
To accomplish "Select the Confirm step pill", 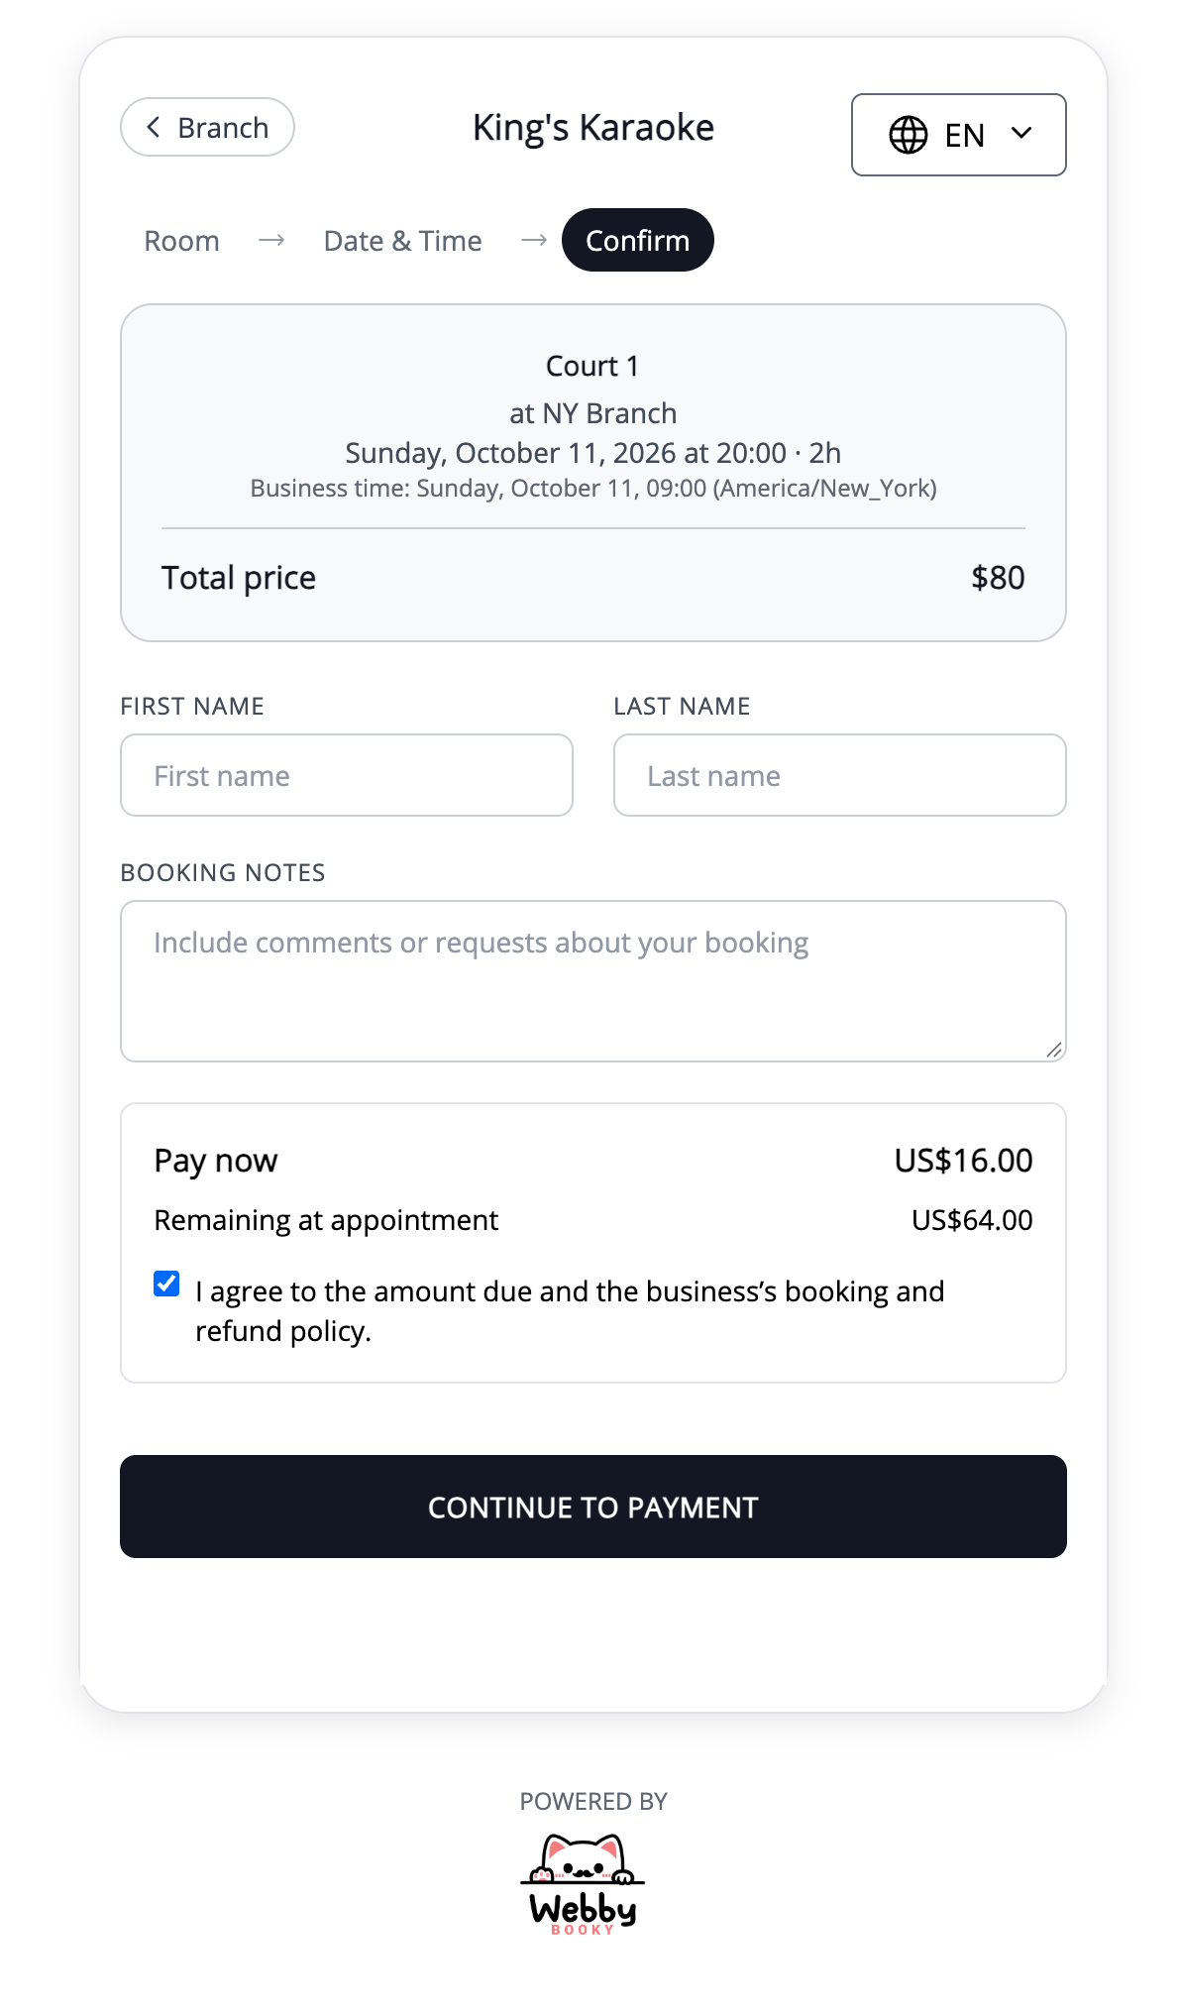I will pos(637,240).
